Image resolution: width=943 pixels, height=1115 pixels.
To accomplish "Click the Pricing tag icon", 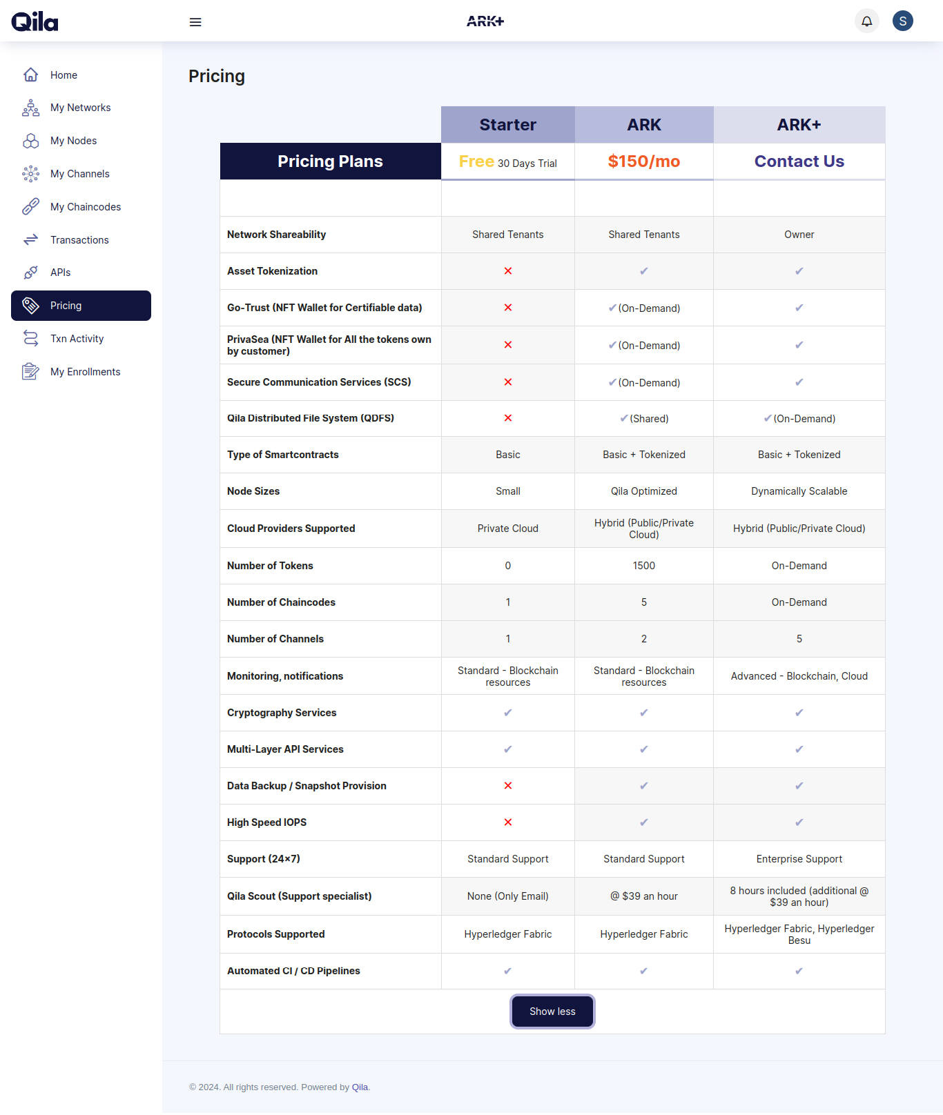I will [x=30, y=306].
